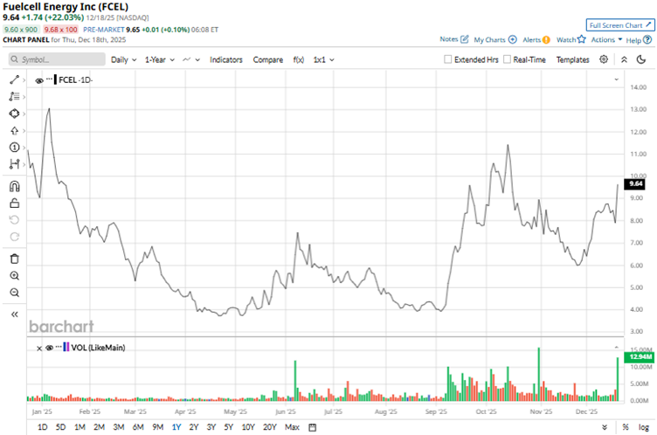Viewport: 657px width, 435px height.
Task: Collapse the volume pane chevron
Action: coord(616,347)
